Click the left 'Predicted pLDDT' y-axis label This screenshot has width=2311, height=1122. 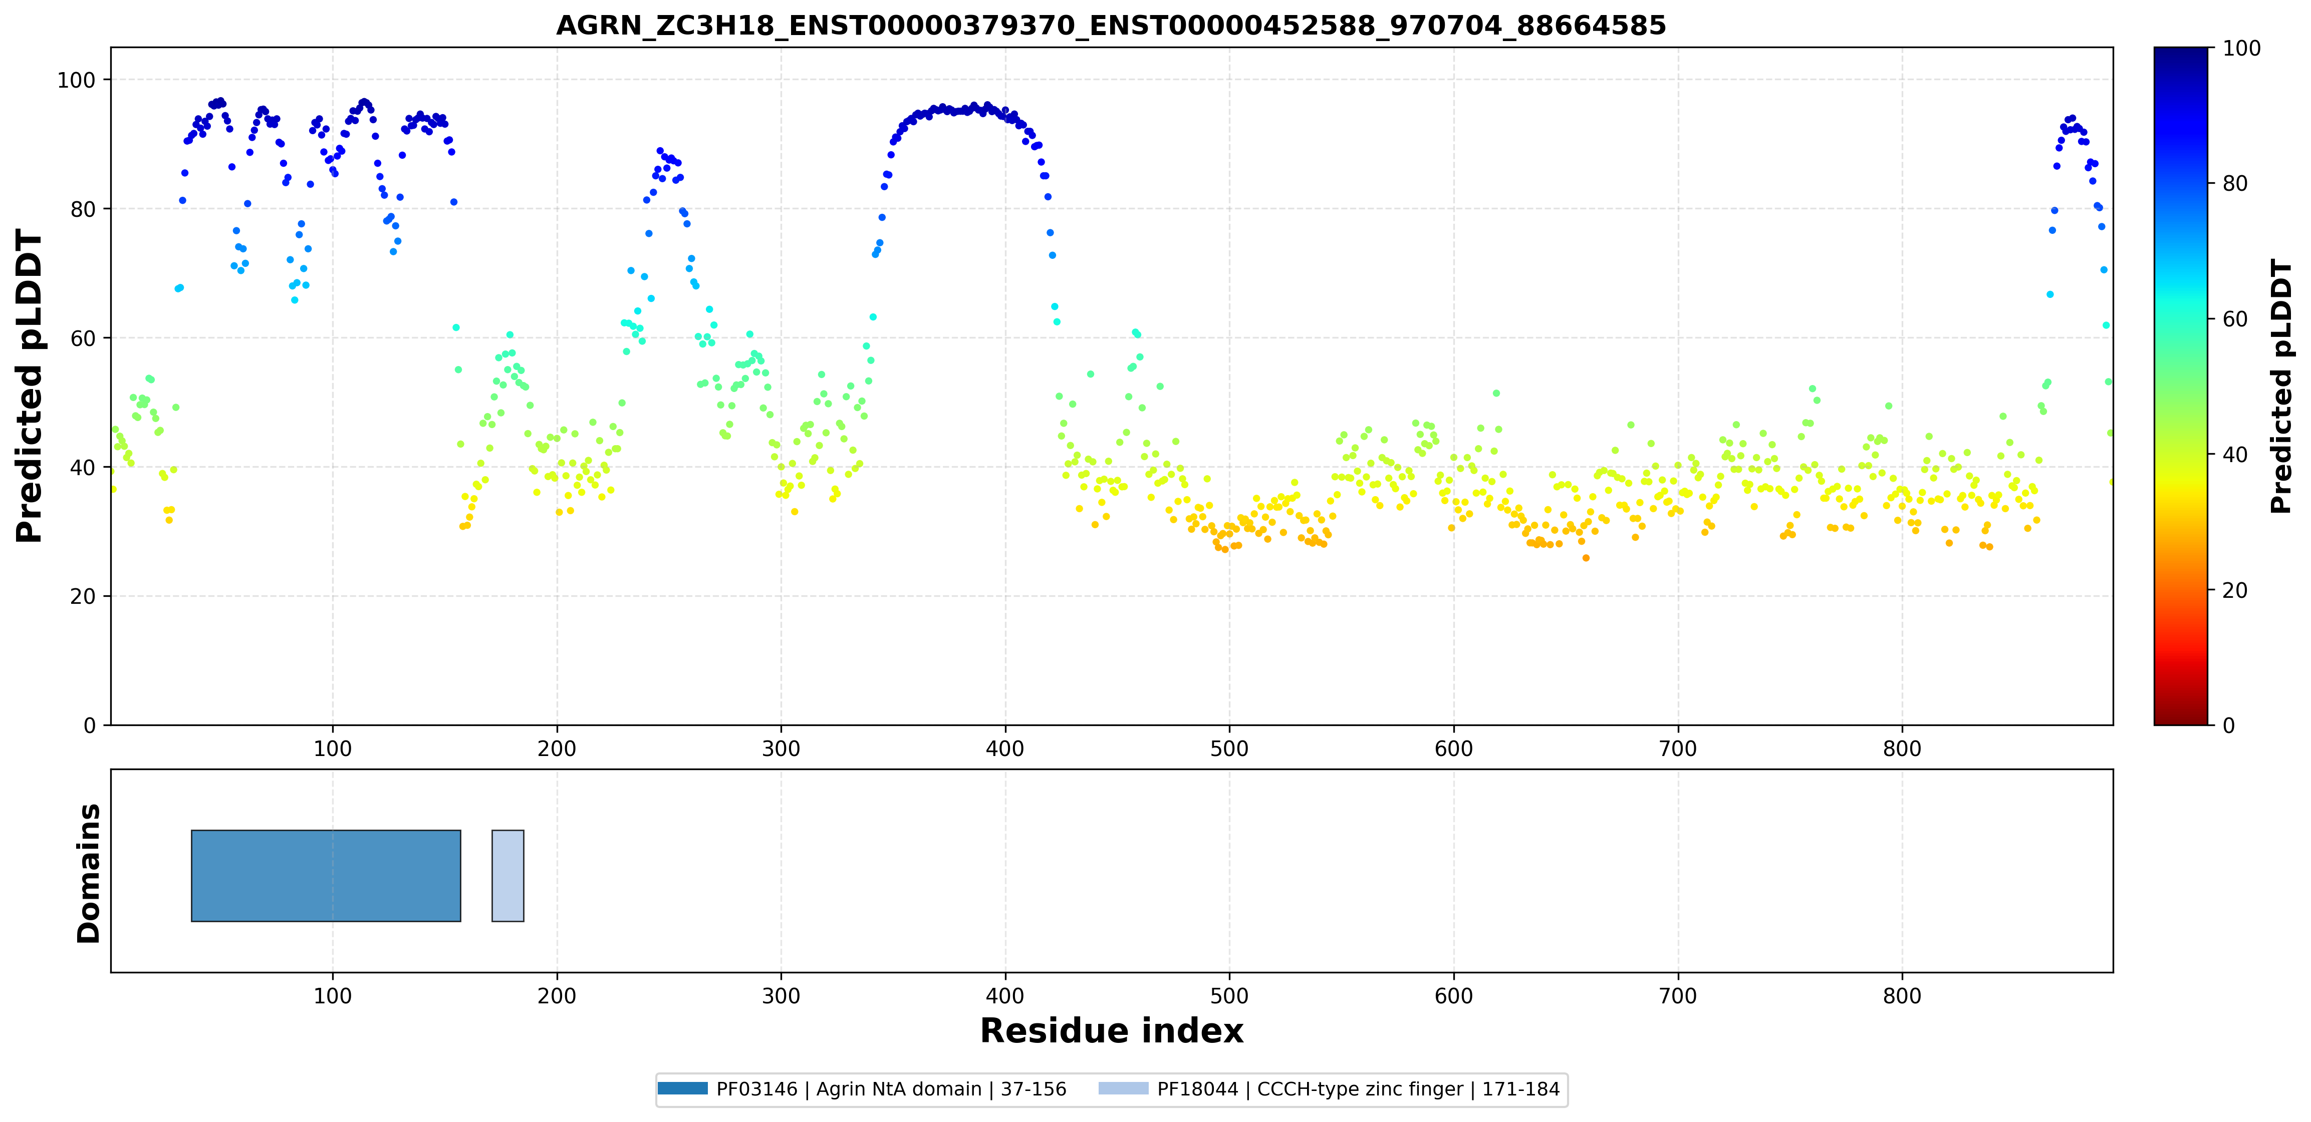click(29, 386)
